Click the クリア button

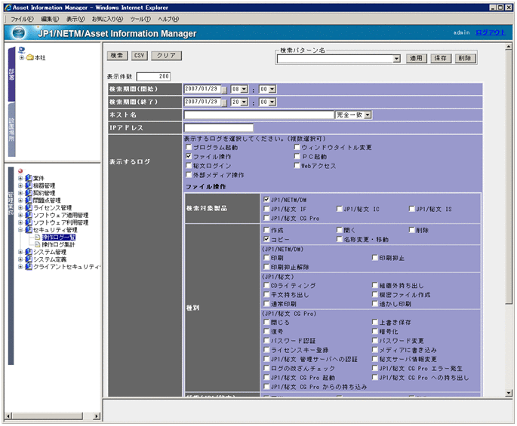(166, 55)
